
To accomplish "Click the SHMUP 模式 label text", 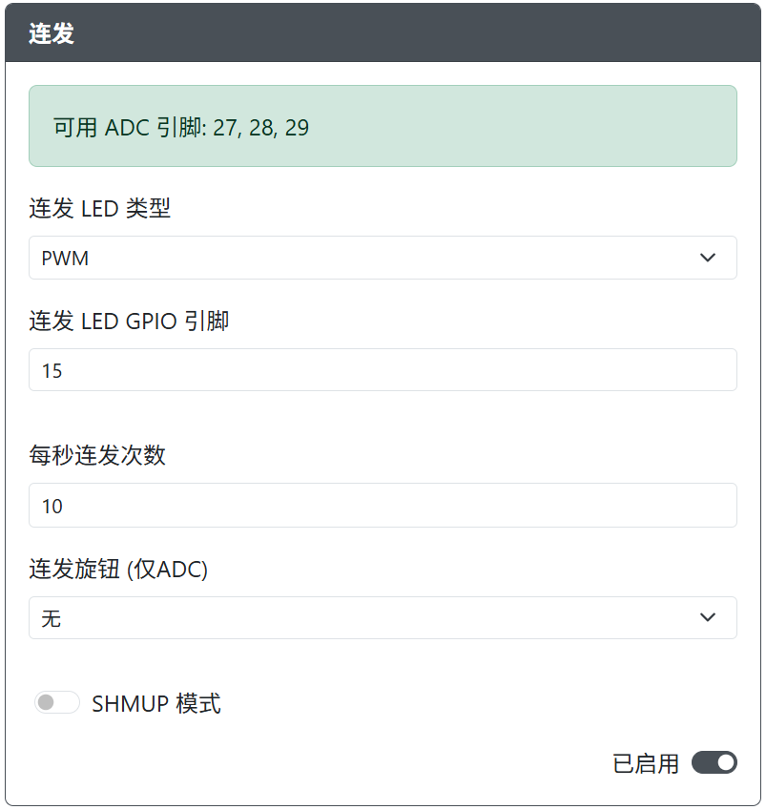I will click(156, 704).
